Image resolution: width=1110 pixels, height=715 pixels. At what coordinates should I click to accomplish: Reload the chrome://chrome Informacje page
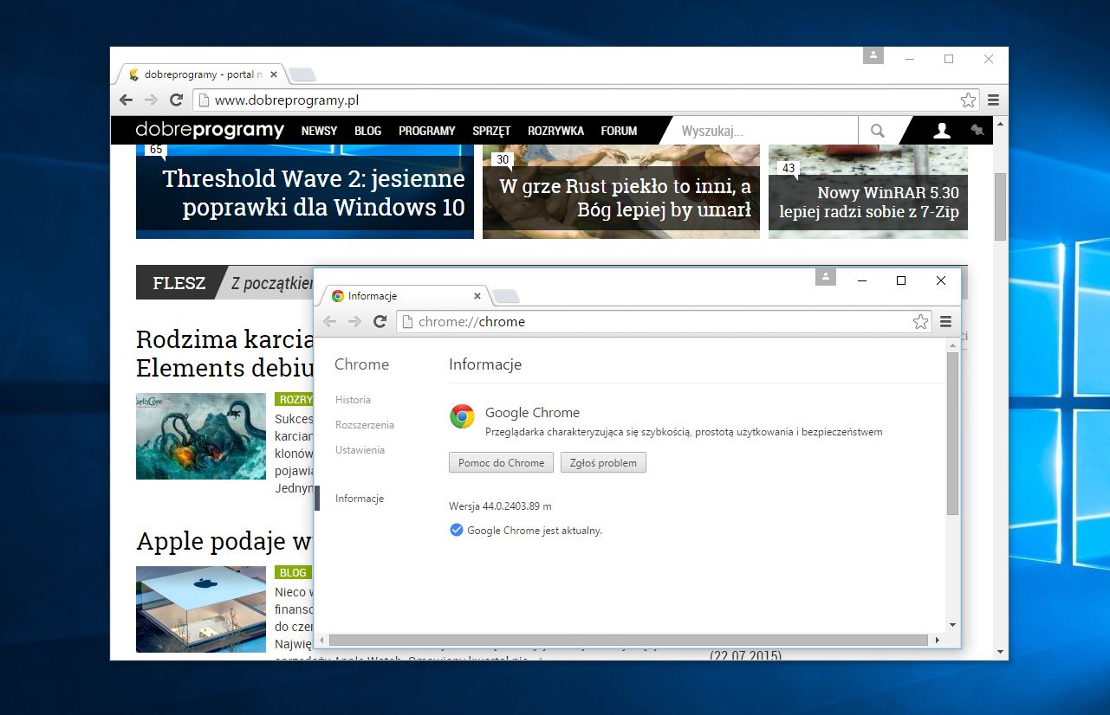[380, 322]
